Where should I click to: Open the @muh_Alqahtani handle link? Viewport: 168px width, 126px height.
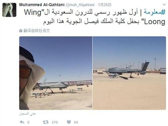80,5
